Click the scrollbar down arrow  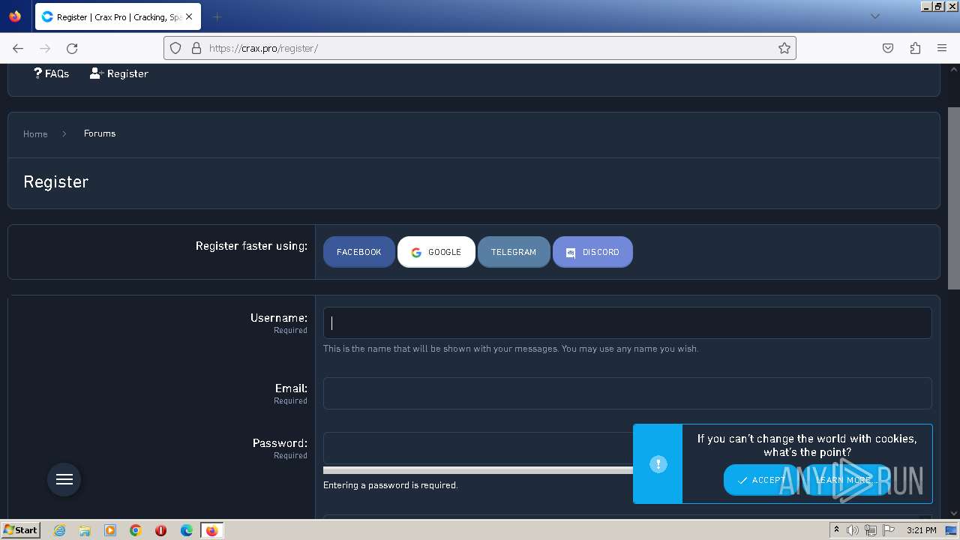pyautogui.click(x=954, y=513)
